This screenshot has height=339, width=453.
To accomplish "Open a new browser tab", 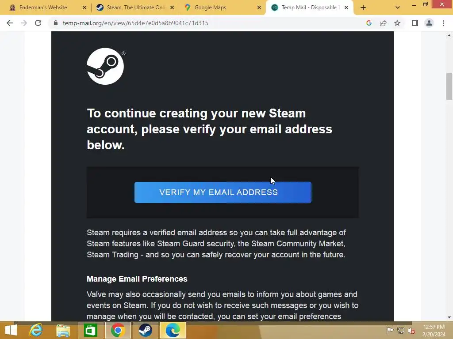I will tap(363, 8).
